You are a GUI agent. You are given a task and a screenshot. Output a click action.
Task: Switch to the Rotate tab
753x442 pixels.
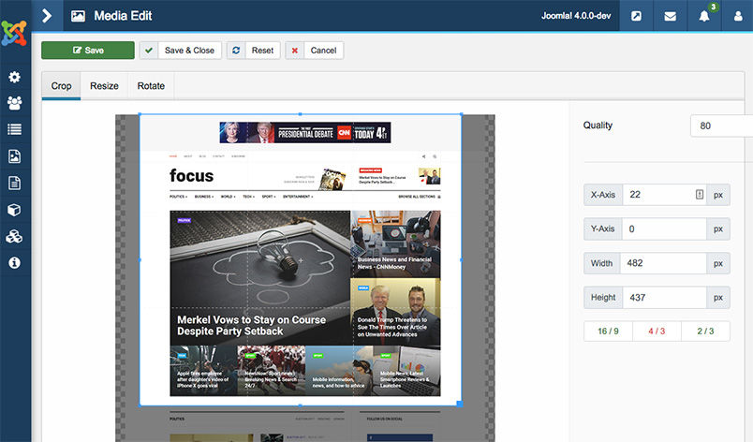(151, 86)
